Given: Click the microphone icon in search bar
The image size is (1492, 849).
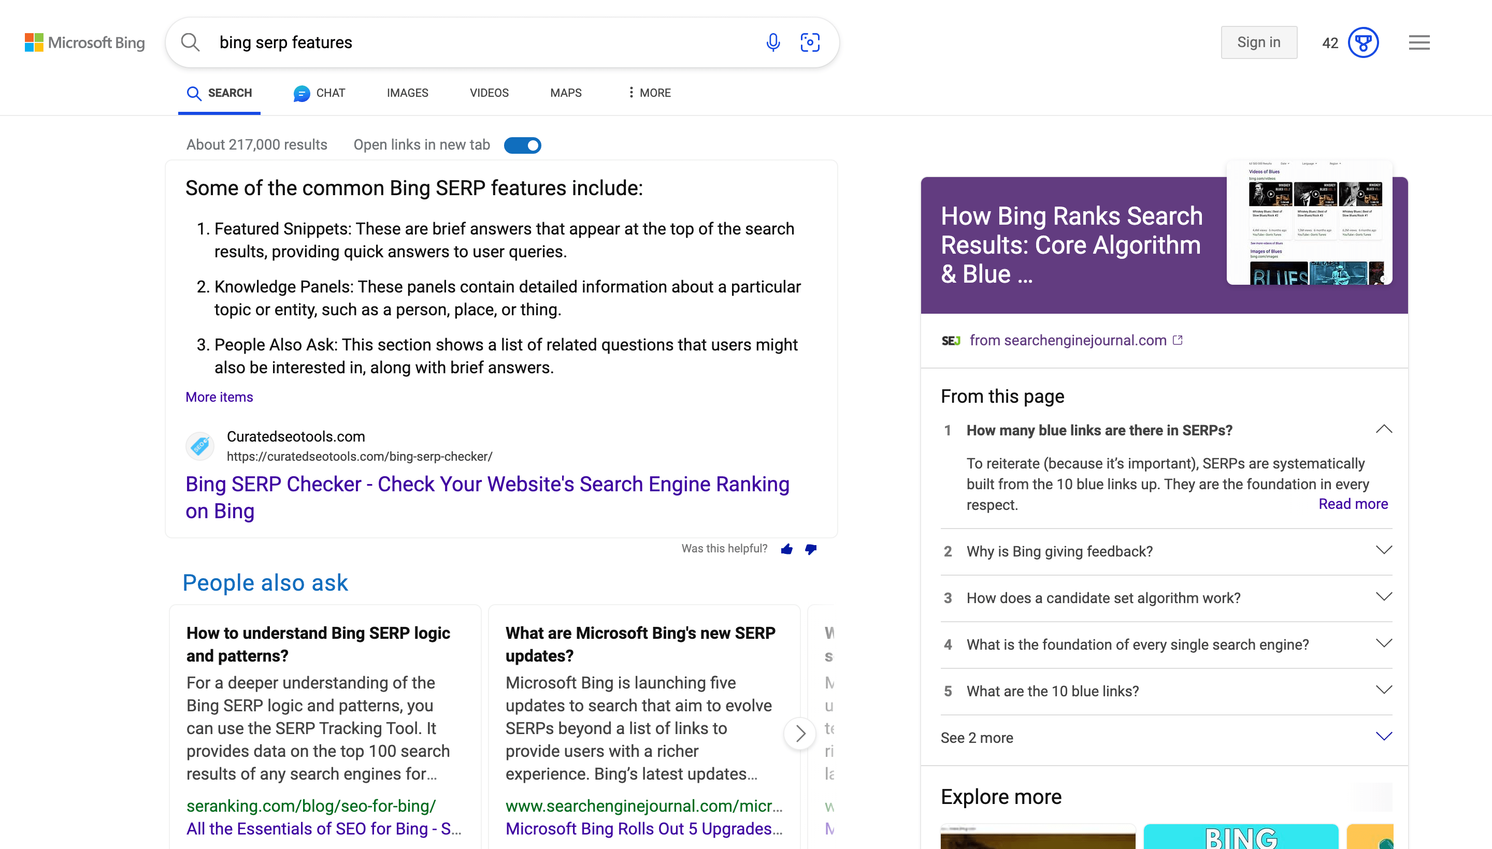Looking at the screenshot, I should pyautogui.click(x=771, y=42).
